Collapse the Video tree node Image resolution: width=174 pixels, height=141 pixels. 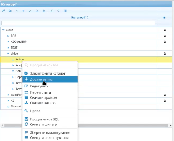coord(8,54)
